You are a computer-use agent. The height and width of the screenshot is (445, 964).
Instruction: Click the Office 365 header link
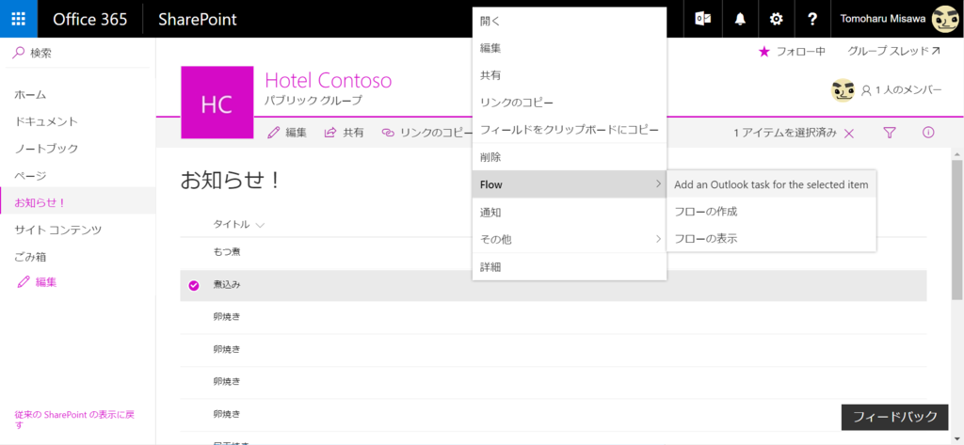[89, 19]
